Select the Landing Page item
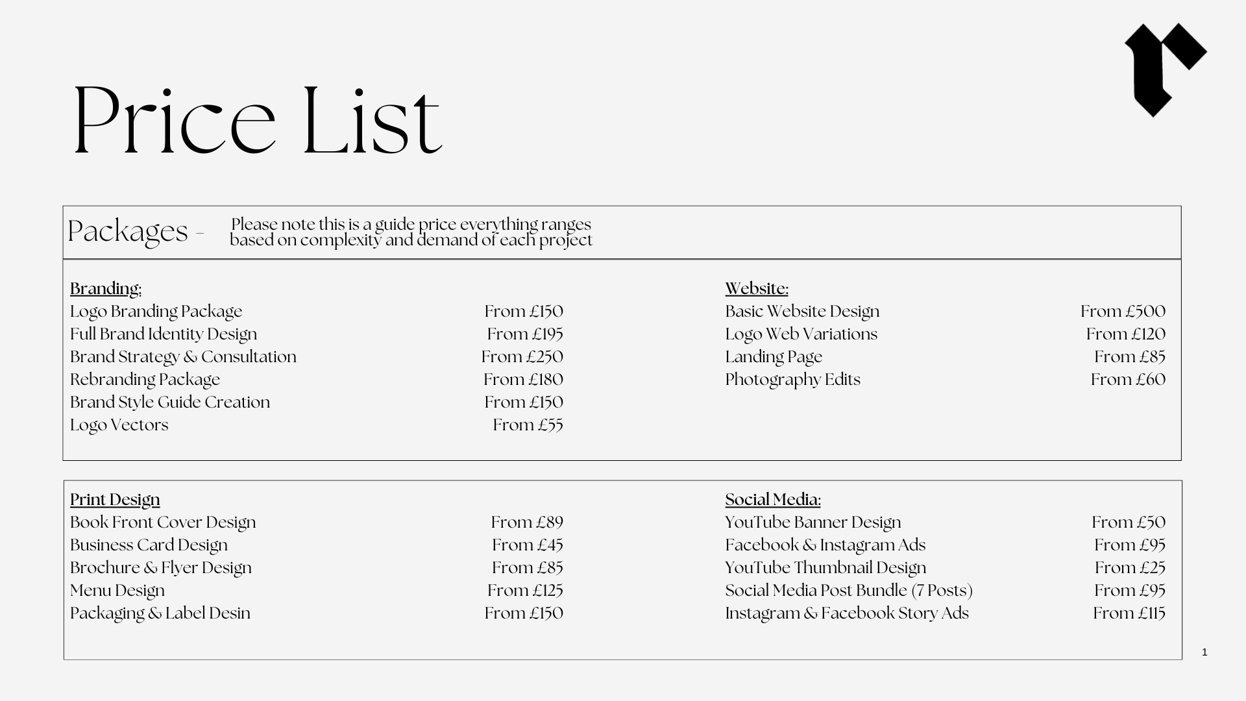 [x=774, y=357]
